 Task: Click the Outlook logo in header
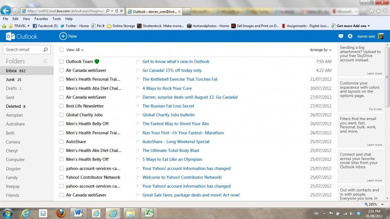pos(22,36)
